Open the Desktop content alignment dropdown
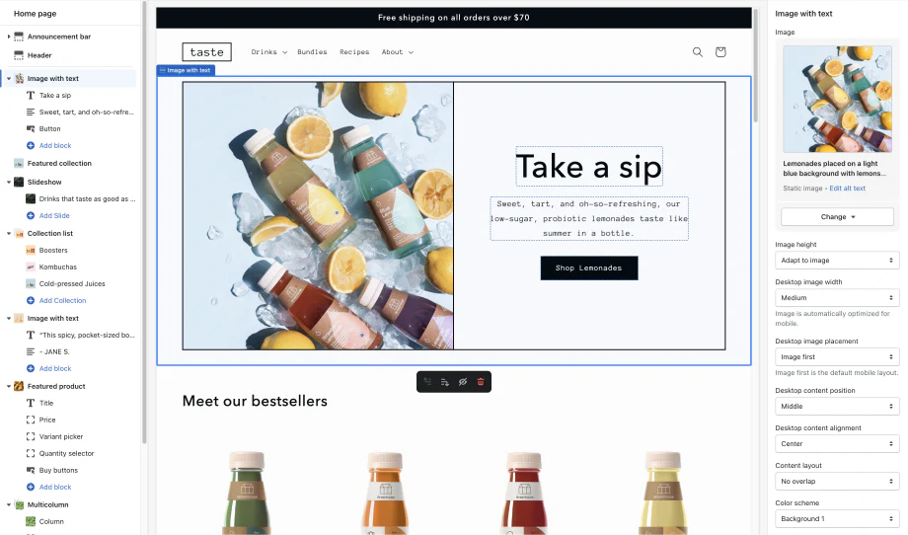This screenshot has width=908, height=535. [x=837, y=444]
